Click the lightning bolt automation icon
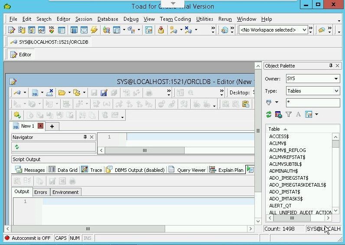 coord(94,30)
